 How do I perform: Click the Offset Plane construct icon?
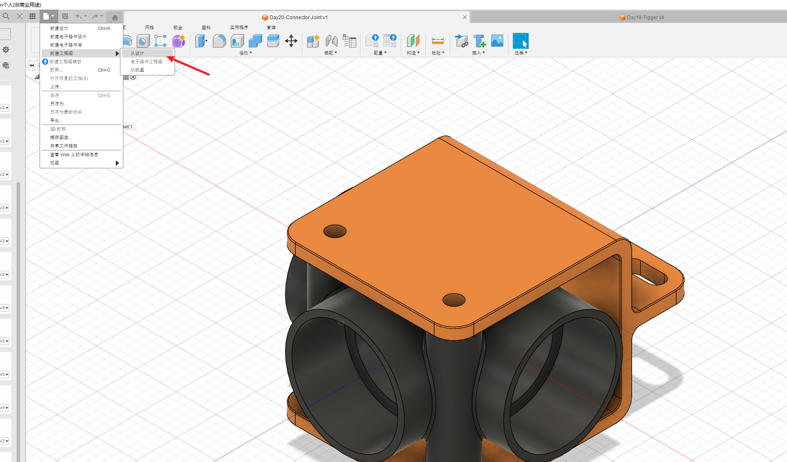pyautogui.click(x=413, y=41)
